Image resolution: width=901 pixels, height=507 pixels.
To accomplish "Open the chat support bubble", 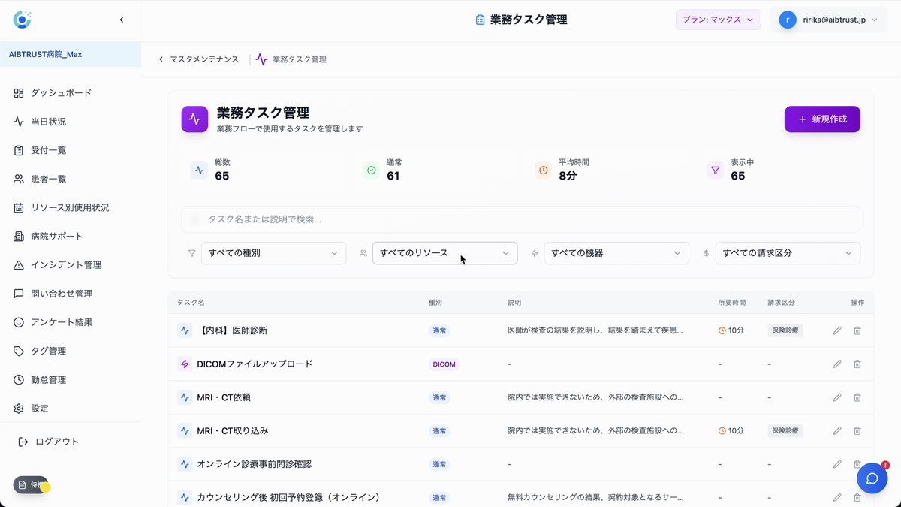I will [872, 478].
